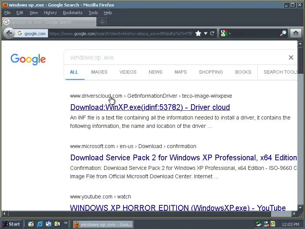This screenshot has width=305, height=229.
Task: Switch to the VIDEOS tab
Action: pyautogui.click(x=128, y=72)
